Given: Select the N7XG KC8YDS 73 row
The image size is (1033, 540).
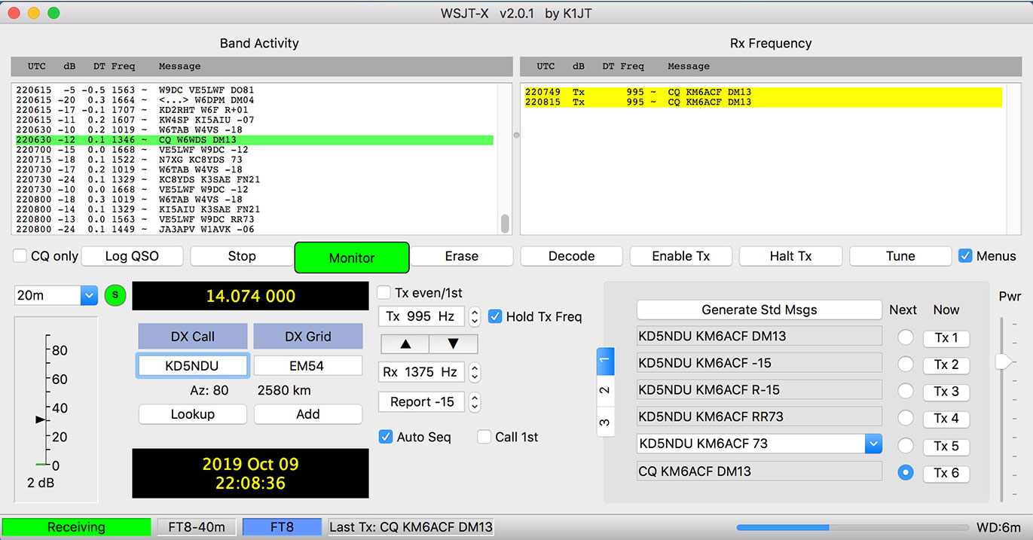Looking at the screenshot, I should point(255,160).
